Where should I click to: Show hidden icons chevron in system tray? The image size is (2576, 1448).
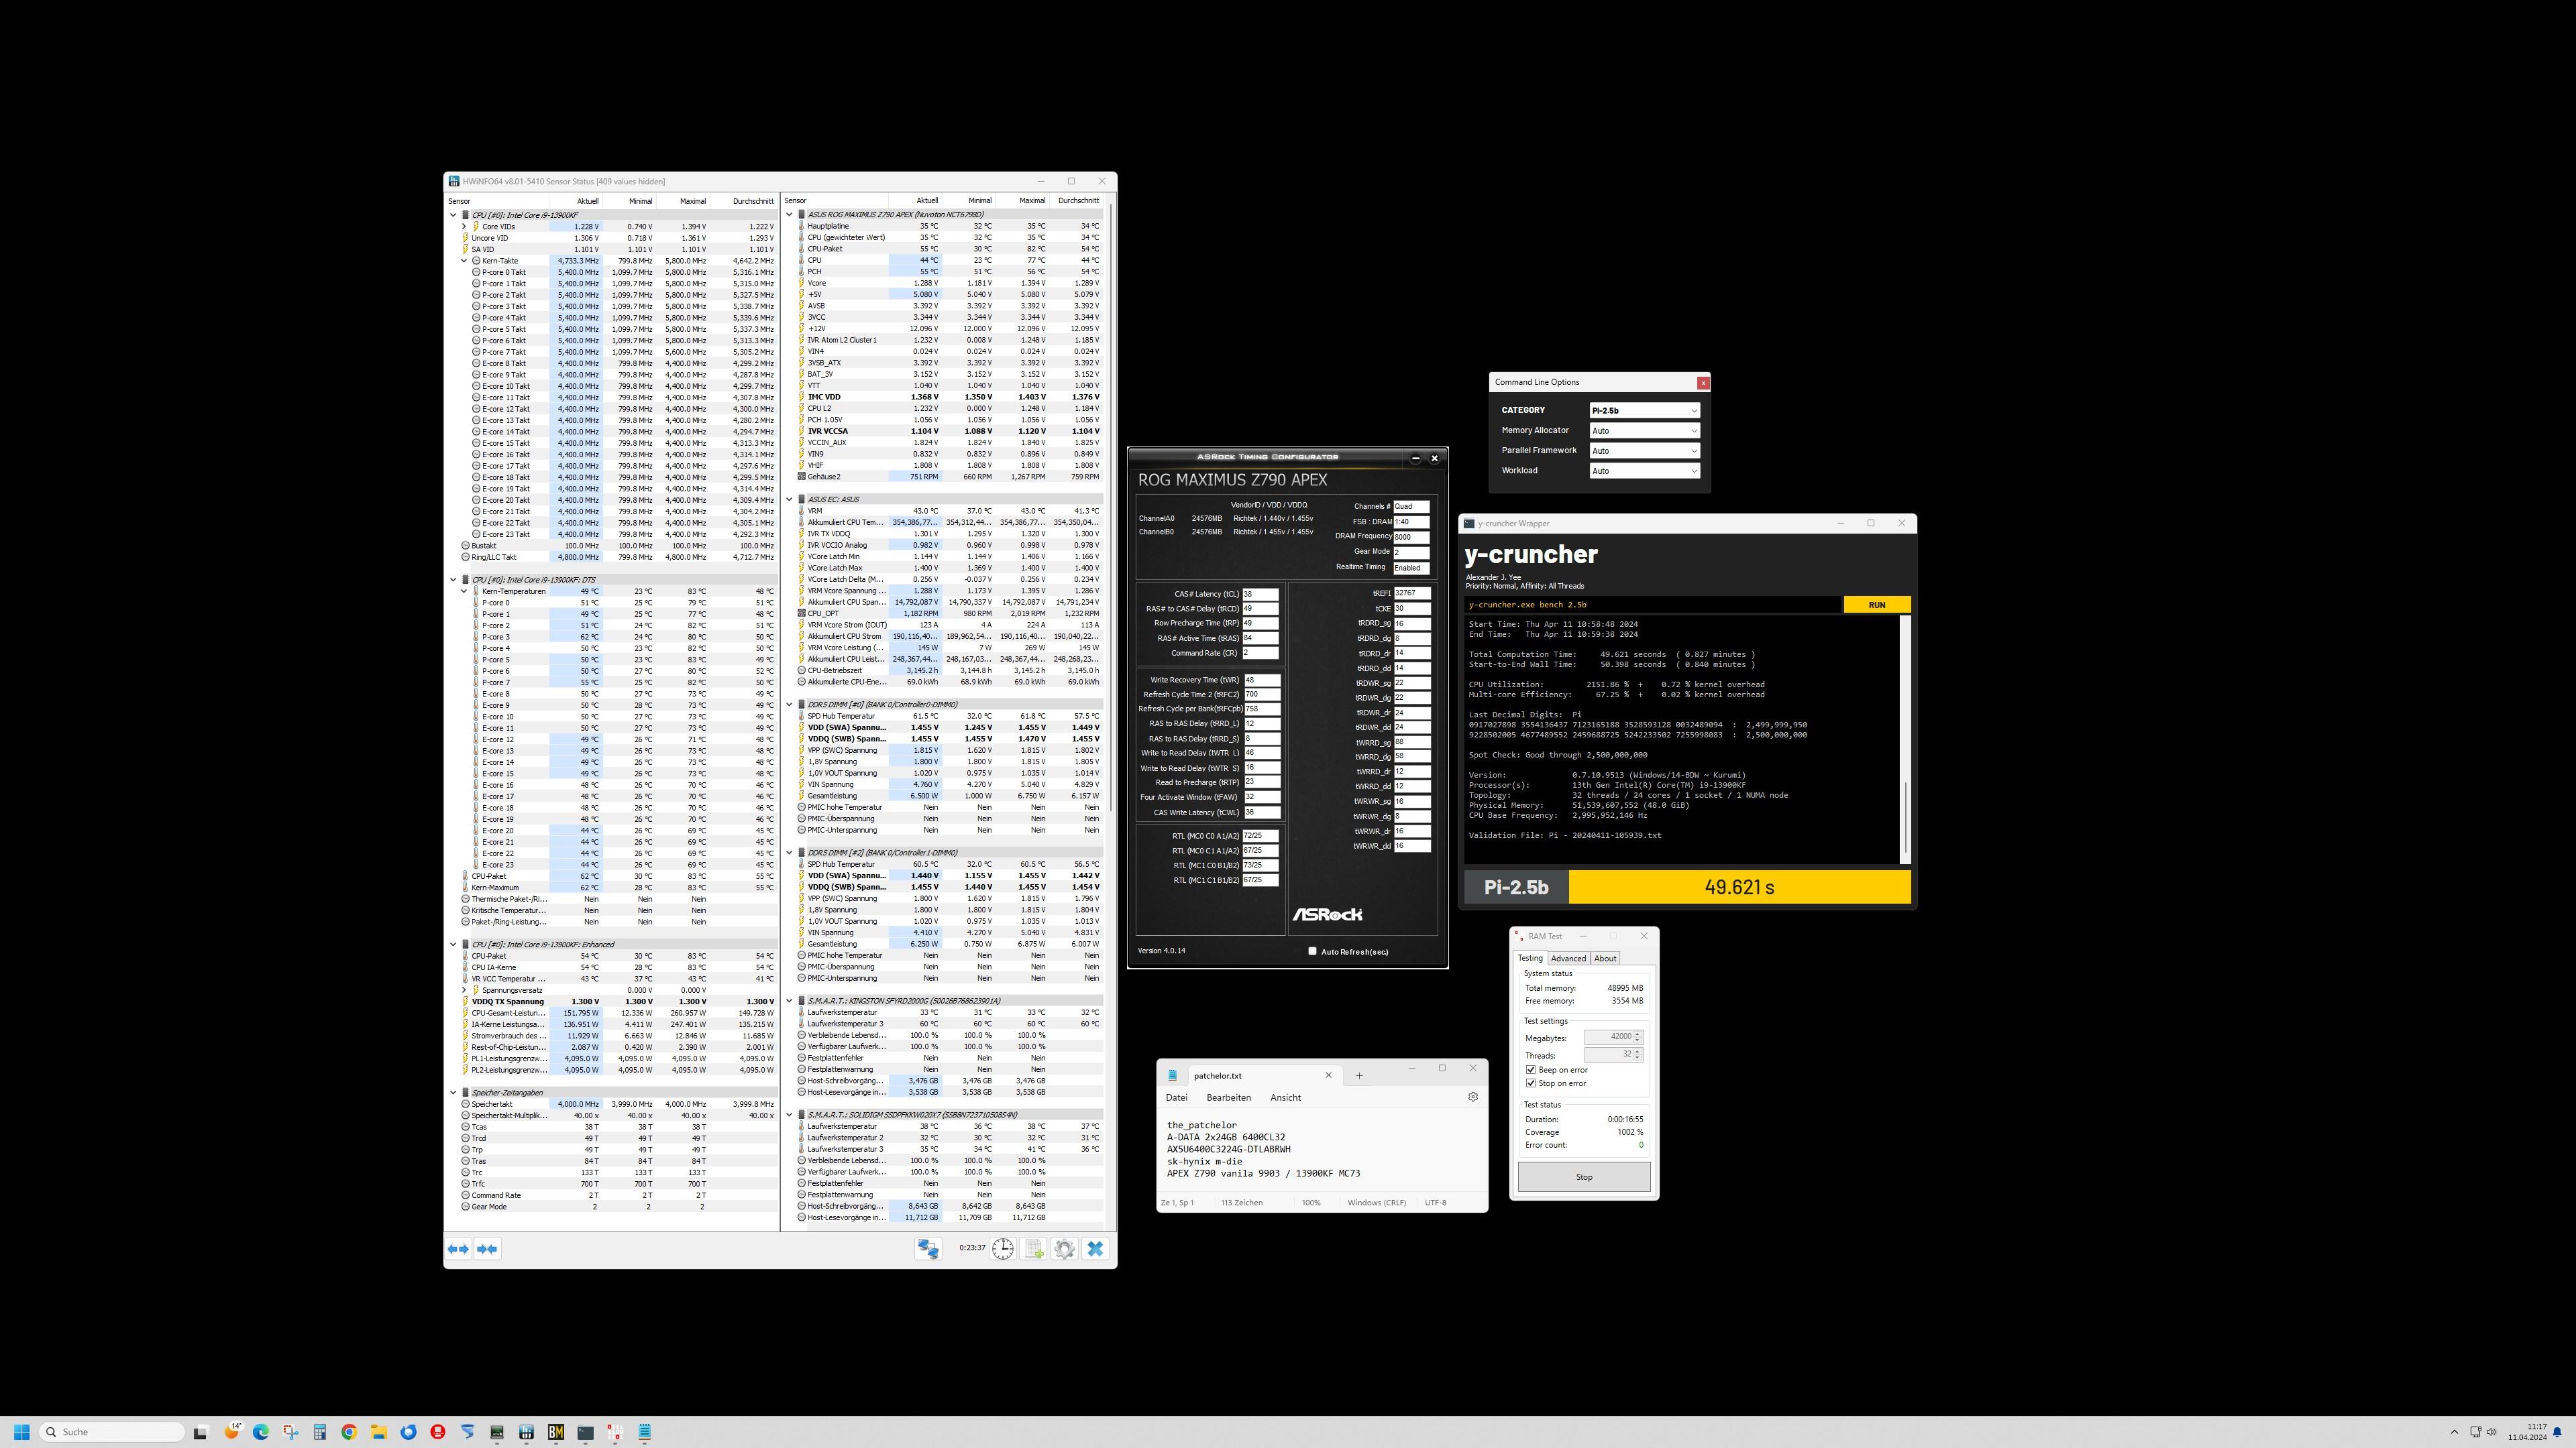pyautogui.click(x=2454, y=1432)
